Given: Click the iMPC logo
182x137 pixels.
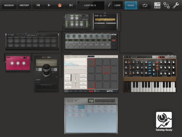Looking at the screenshot, I should [110, 91].
